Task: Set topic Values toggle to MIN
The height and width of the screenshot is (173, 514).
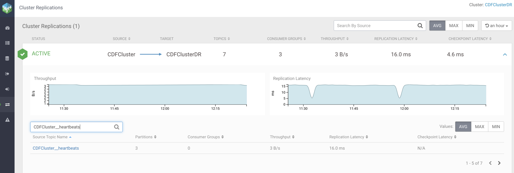Action: (x=496, y=127)
